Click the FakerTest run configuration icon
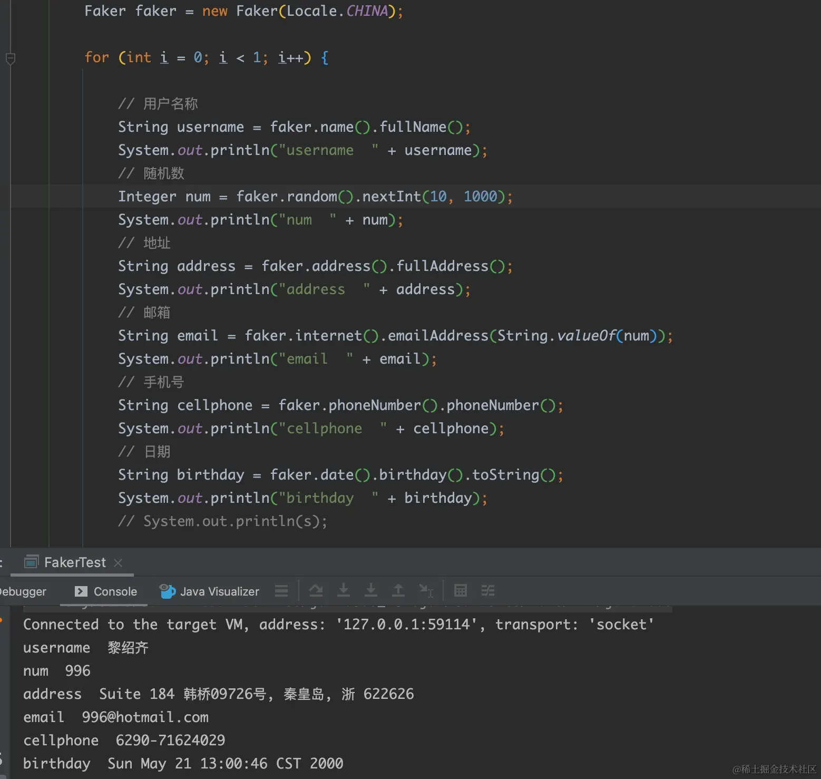 (x=32, y=562)
